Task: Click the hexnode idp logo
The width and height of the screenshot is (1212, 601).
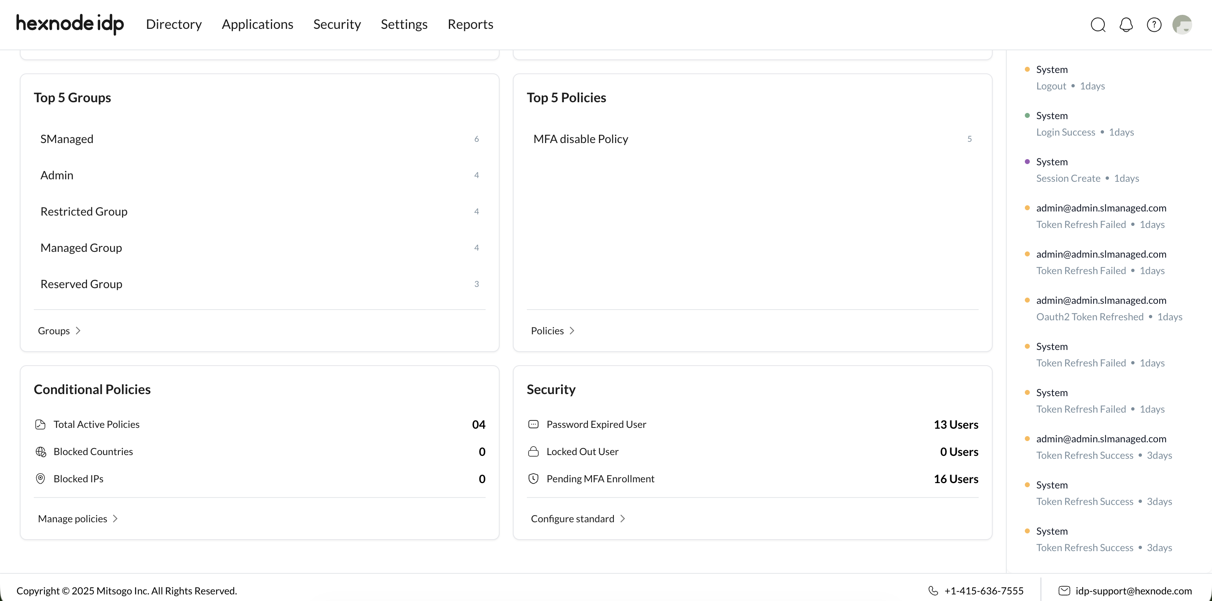Action: coord(70,24)
